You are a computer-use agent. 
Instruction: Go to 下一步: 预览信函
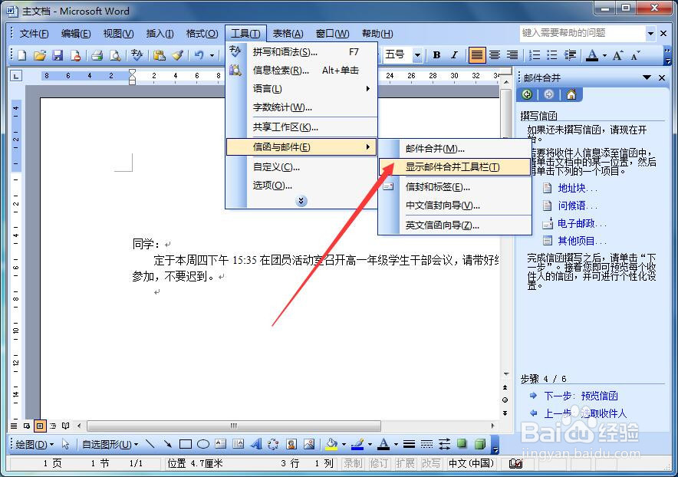(581, 396)
